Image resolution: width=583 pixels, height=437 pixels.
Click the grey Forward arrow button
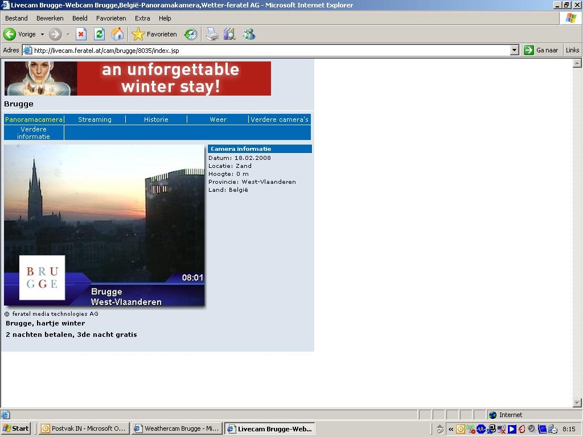coord(55,34)
